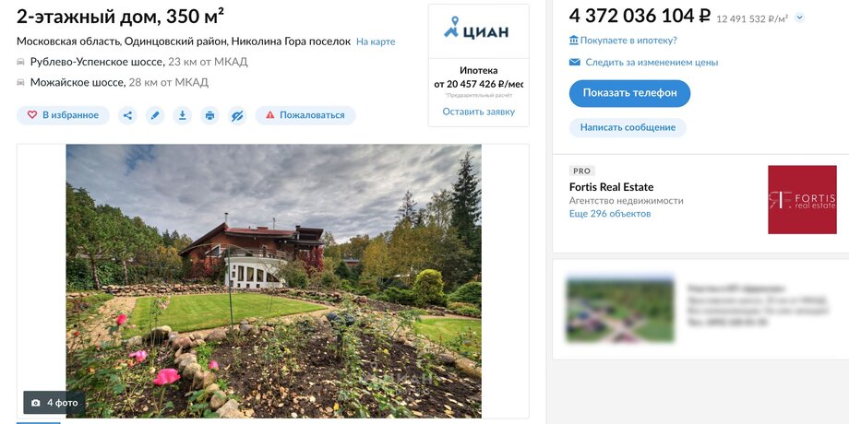Image resolution: width=849 pixels, height=424 pixels.
Task: Click the main house photo
Action: [273, 281]
